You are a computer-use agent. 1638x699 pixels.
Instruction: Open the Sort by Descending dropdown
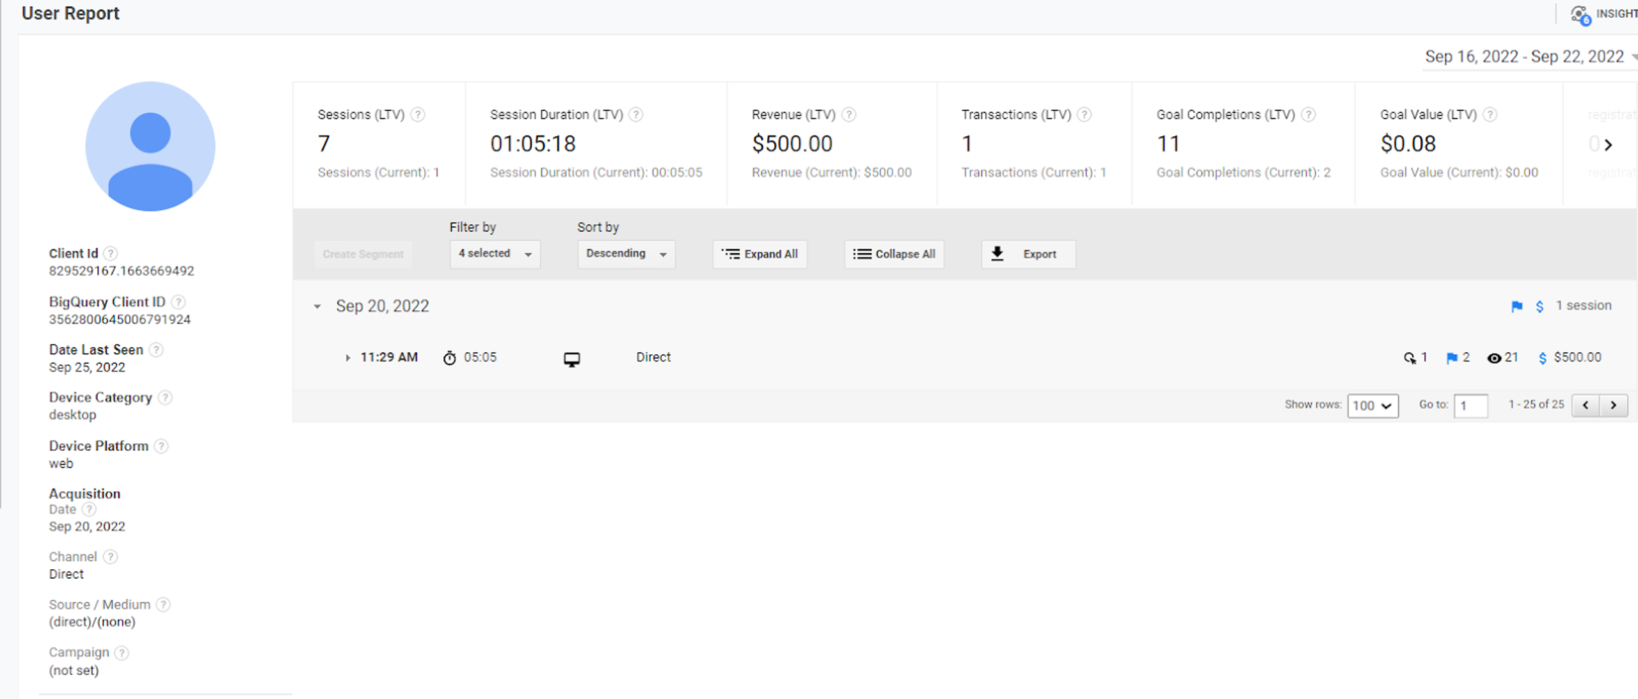coord(626,254)
